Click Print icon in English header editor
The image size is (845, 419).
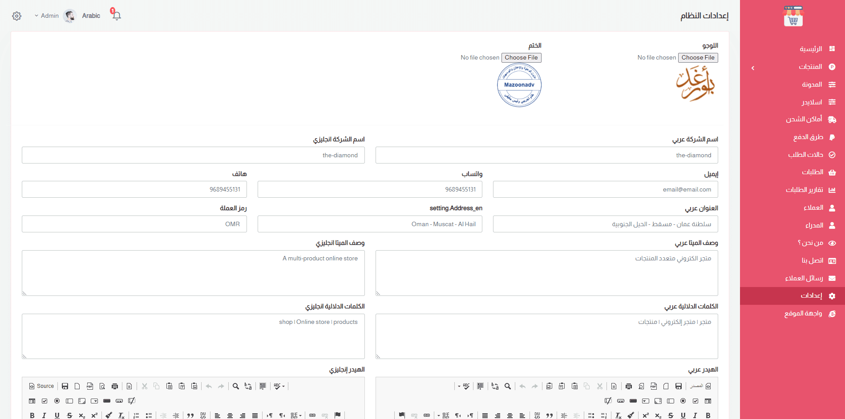click(115, 386)
